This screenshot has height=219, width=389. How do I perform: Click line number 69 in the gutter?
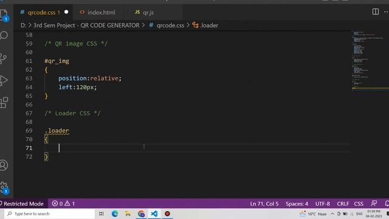(29, 131)
